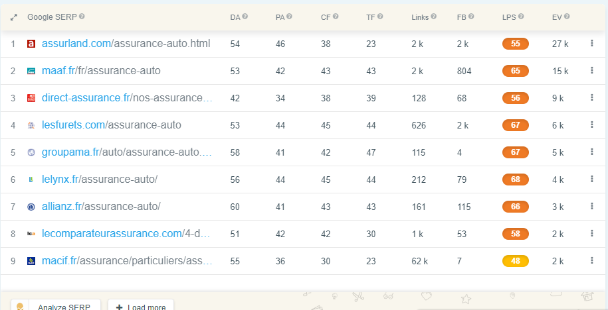The width and height of the screenshot is (608, 310).
Task: Click the groupama.fr globe favicon
Action: 31,152
